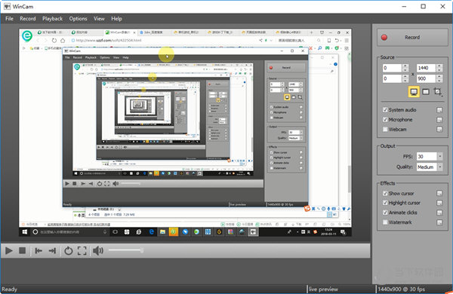The height and width of the screenshot is (294, 453).
Task: Select custom region crop source mode
Action: [x=438, y=92]
